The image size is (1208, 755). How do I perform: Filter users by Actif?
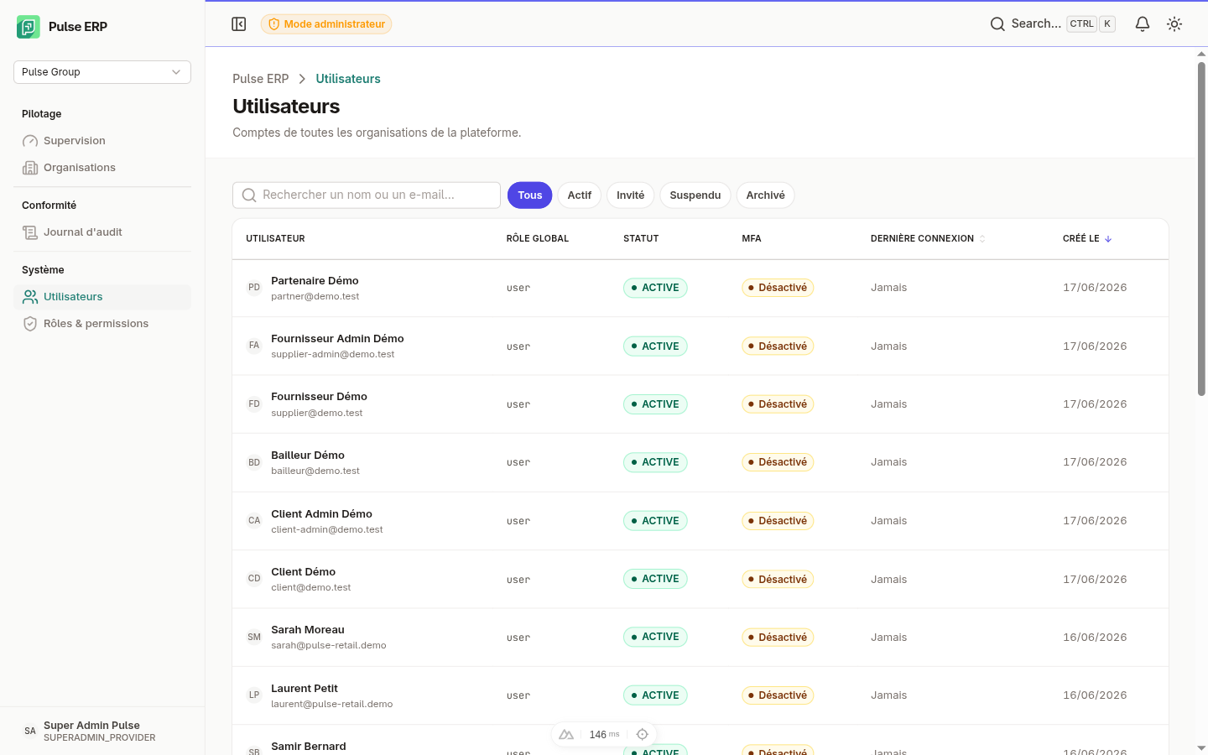click(580, 195)
